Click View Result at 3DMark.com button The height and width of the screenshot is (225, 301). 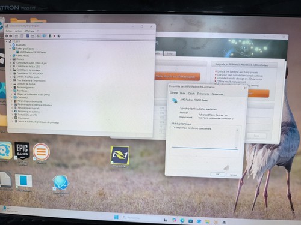pos(178,76)
